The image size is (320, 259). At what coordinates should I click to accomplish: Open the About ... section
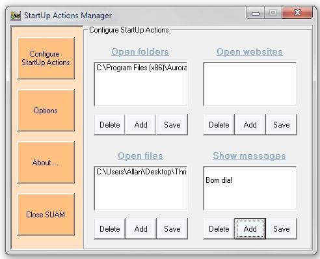(x=46, y=163)
